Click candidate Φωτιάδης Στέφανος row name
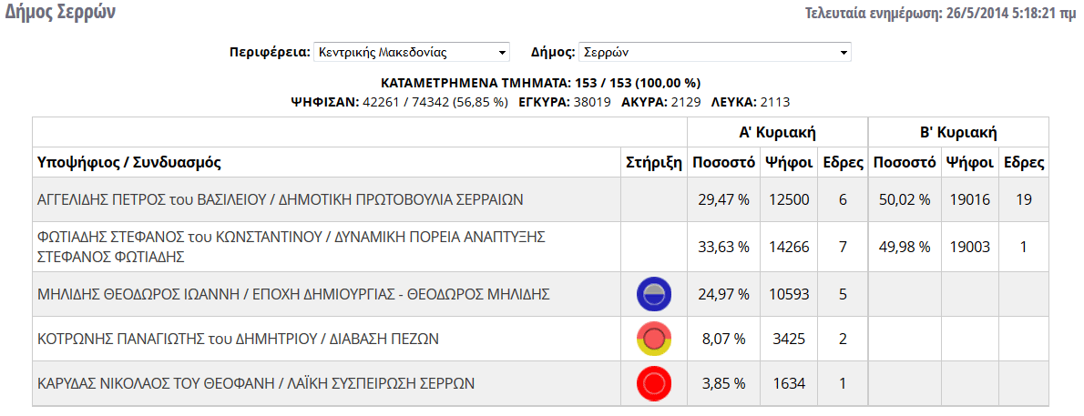The image size is (1084, 416). point(291,246)
